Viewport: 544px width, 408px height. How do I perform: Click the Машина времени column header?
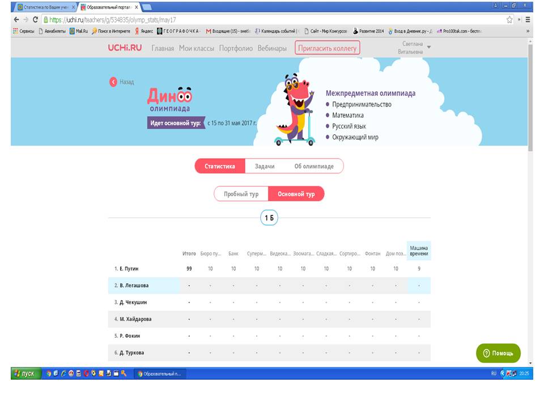(x=419, y=251)
